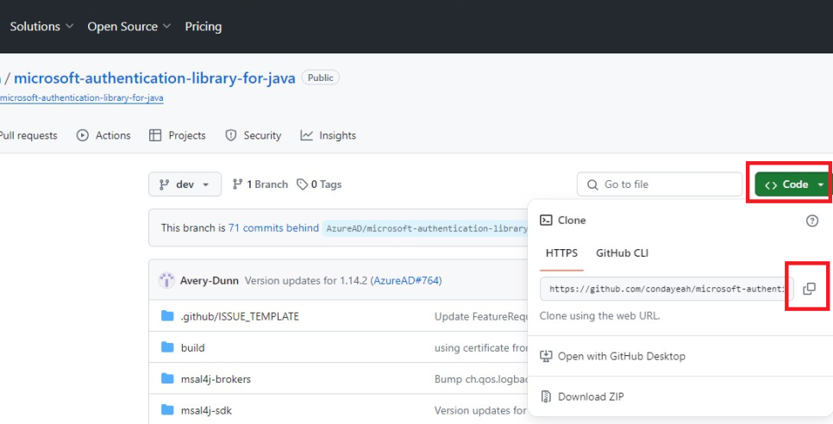Open the forked-from repository link under title

(x=82, y=97)
